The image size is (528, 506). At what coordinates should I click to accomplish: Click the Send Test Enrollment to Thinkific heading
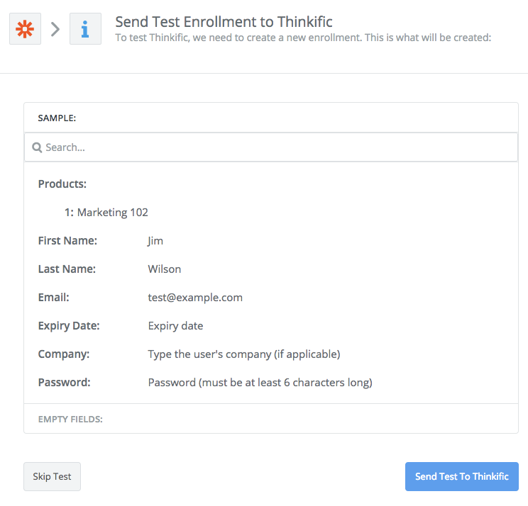click(x=224, y=22)
